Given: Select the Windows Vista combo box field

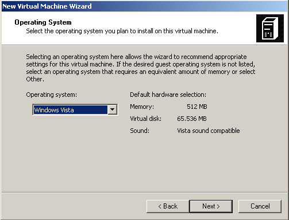Looking at the screenshot, I should click(x=75, y=109).
